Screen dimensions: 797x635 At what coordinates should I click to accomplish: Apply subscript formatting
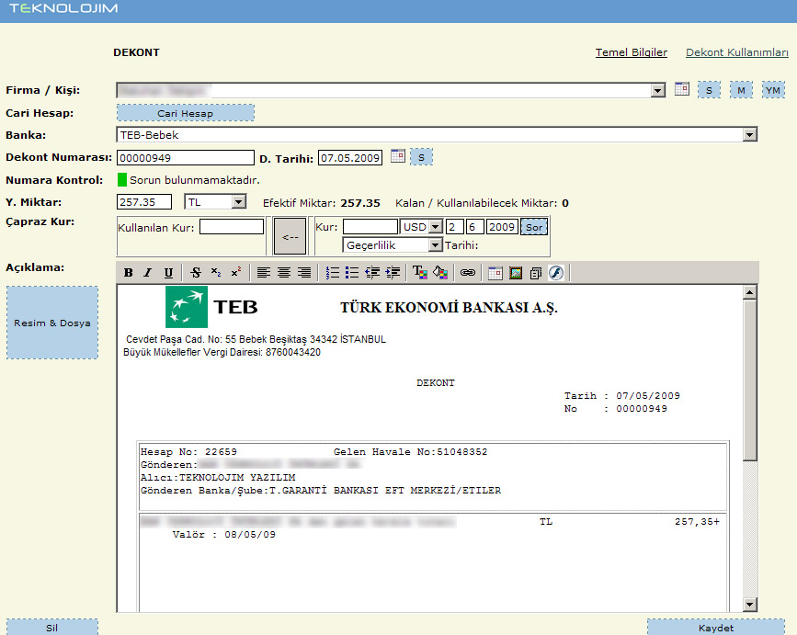[215, 273]
